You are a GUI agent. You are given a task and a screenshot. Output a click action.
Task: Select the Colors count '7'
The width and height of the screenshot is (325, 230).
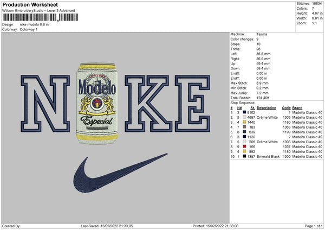(x=313, y=9)
